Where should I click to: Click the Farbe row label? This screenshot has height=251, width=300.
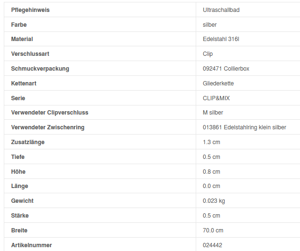19,24
